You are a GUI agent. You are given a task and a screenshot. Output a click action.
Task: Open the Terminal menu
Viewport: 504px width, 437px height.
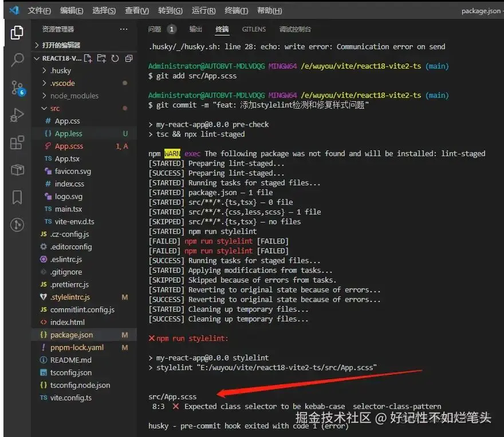point(236,11)
